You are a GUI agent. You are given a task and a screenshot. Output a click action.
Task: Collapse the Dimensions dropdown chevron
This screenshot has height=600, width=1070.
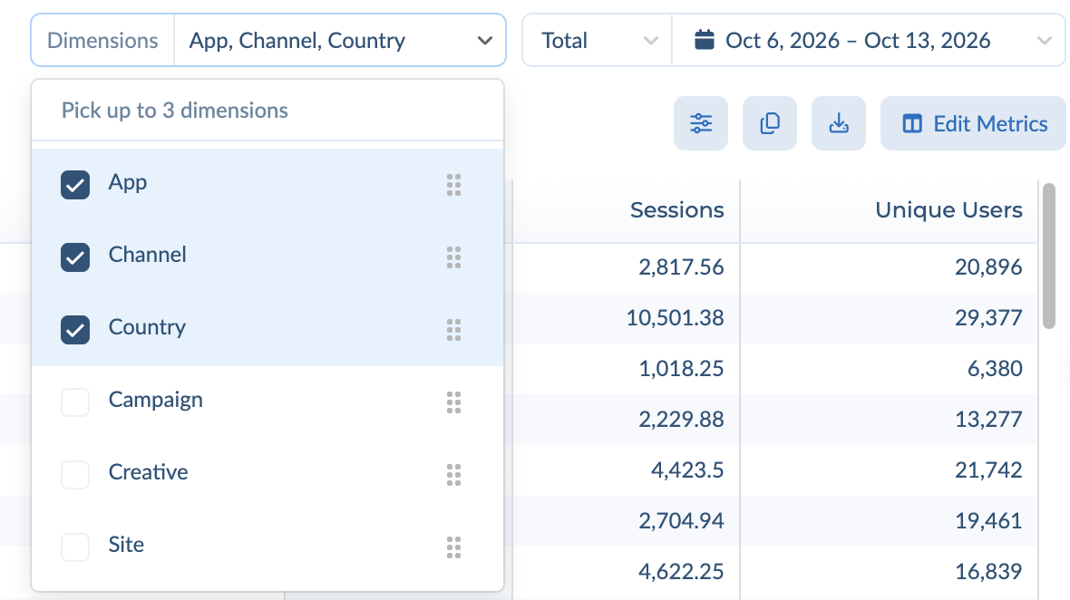(485, 41)
